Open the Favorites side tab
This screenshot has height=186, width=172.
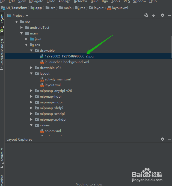coord(2,180)
